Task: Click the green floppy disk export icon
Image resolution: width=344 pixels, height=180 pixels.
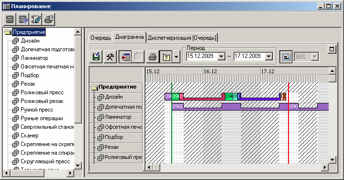Action: click(x=96, y=57)
